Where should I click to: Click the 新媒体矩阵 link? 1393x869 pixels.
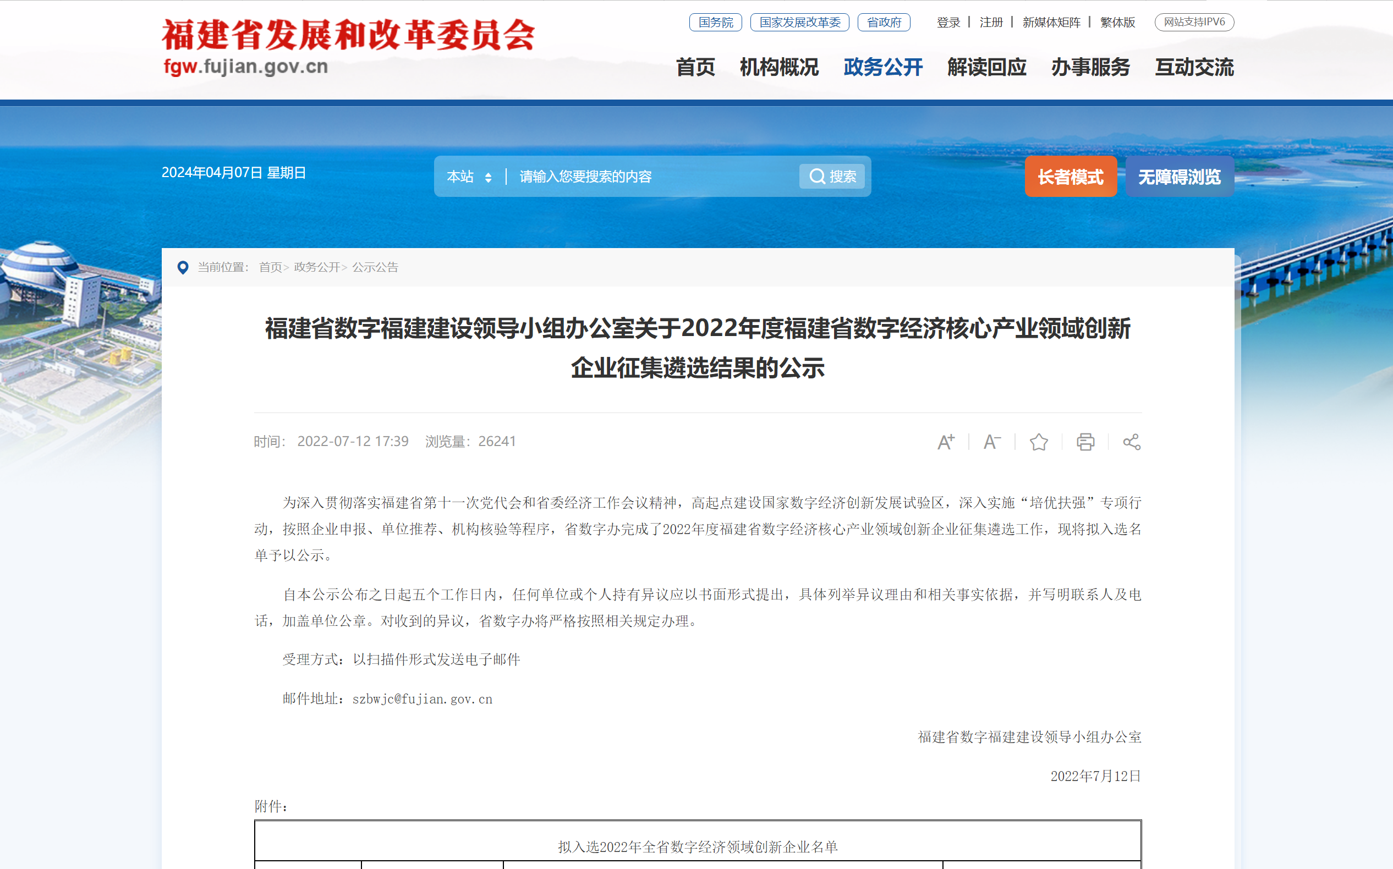pyautogui.click(x=1051, y=23)
